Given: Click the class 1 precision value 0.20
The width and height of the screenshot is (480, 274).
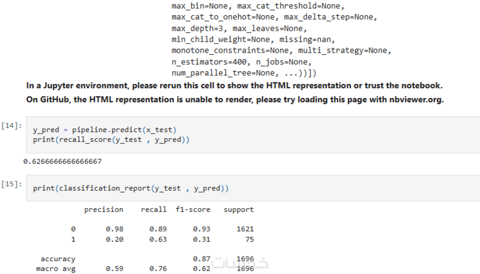Looking at the screenshot, I should point(114,240).
